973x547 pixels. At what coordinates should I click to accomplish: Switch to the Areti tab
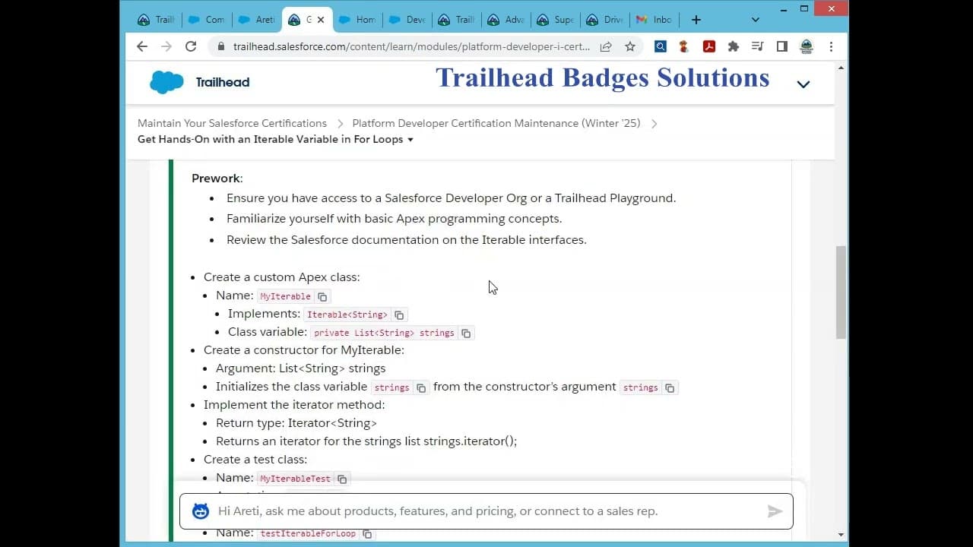255,20
